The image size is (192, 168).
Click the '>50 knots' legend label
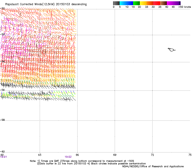point(184,7)
